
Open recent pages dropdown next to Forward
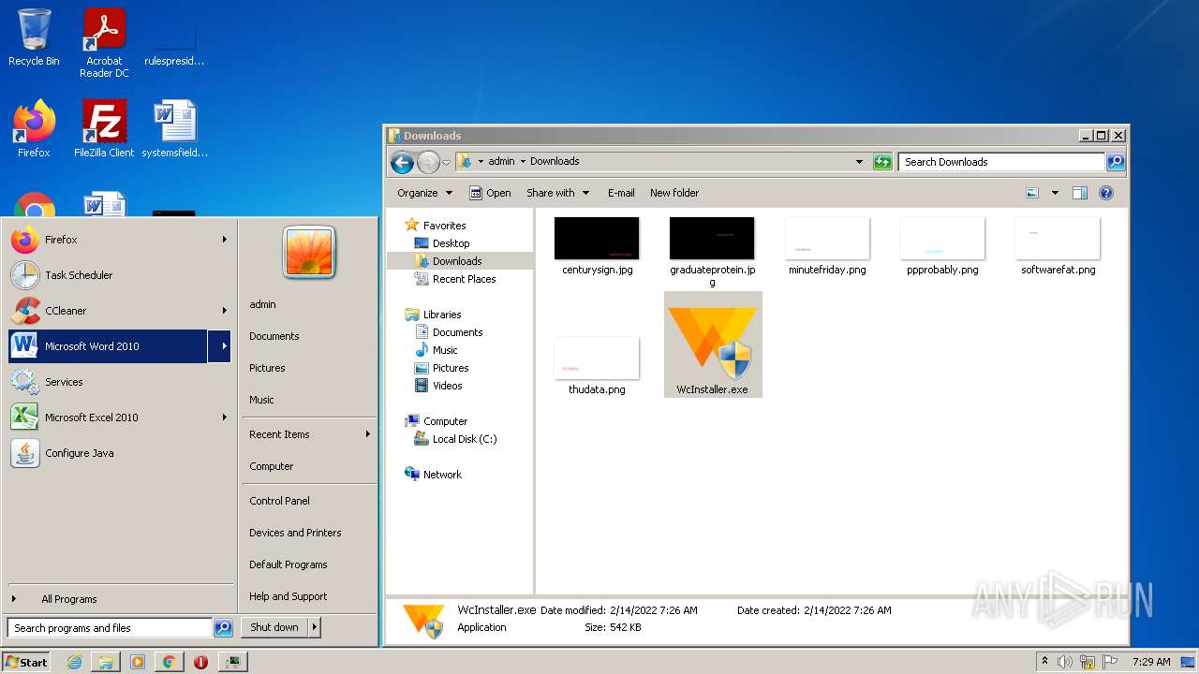446,162
